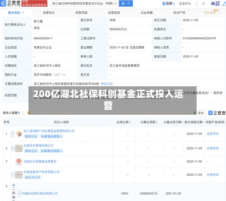Open notifications bell icon
This screenshot has width=226, height=201.
point(203,4)
